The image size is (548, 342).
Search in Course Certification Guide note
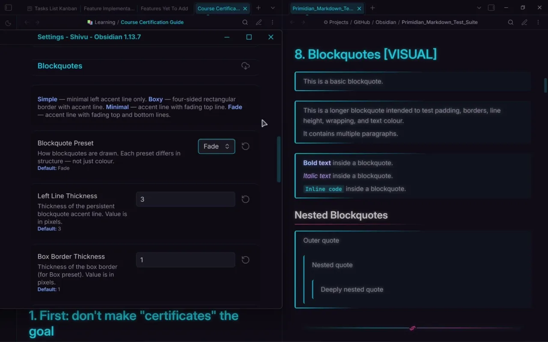click(x=245, y=22)
